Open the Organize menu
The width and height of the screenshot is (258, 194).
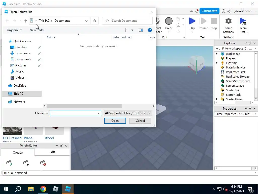(x=14, y=30)
